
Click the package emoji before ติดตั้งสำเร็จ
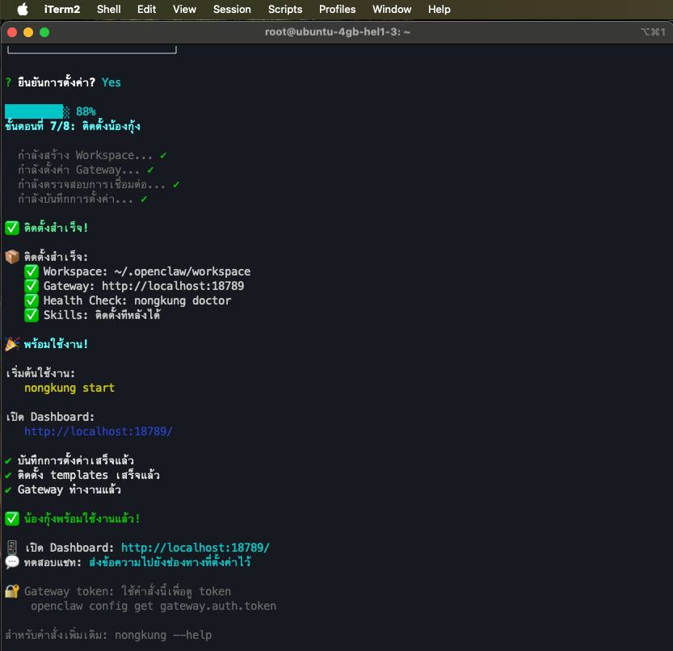[x=12, y=257]
